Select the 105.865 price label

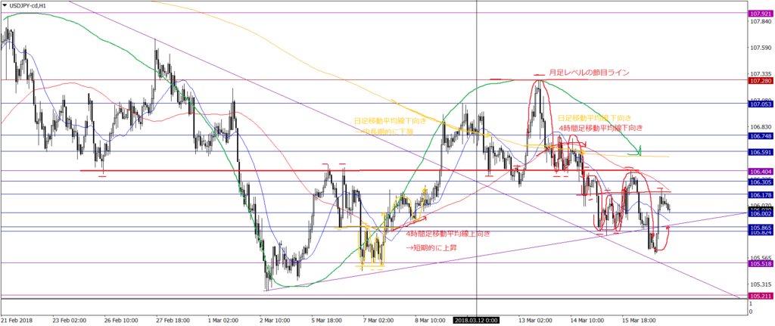tap(761, 227)
